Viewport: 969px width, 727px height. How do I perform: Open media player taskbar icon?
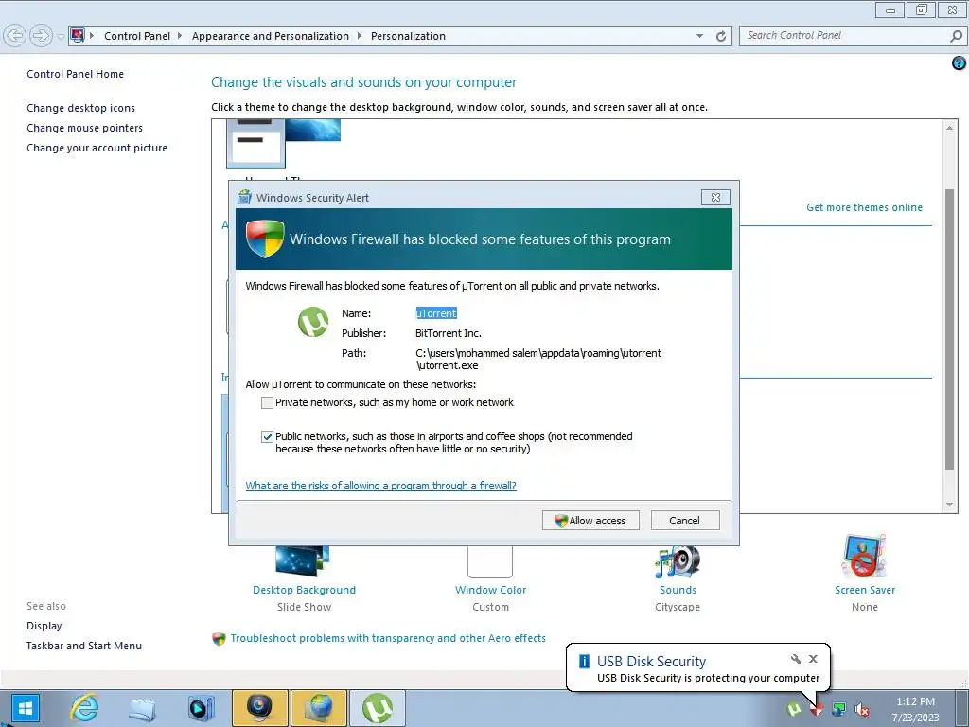click(x=201, y=708)
